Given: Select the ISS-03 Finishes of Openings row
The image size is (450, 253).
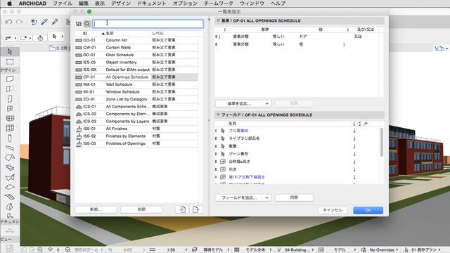Looking at the screenshot, I should [136, 143].
